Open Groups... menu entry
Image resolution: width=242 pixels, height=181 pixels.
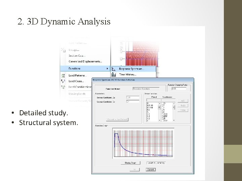click(x=74, y=50)
